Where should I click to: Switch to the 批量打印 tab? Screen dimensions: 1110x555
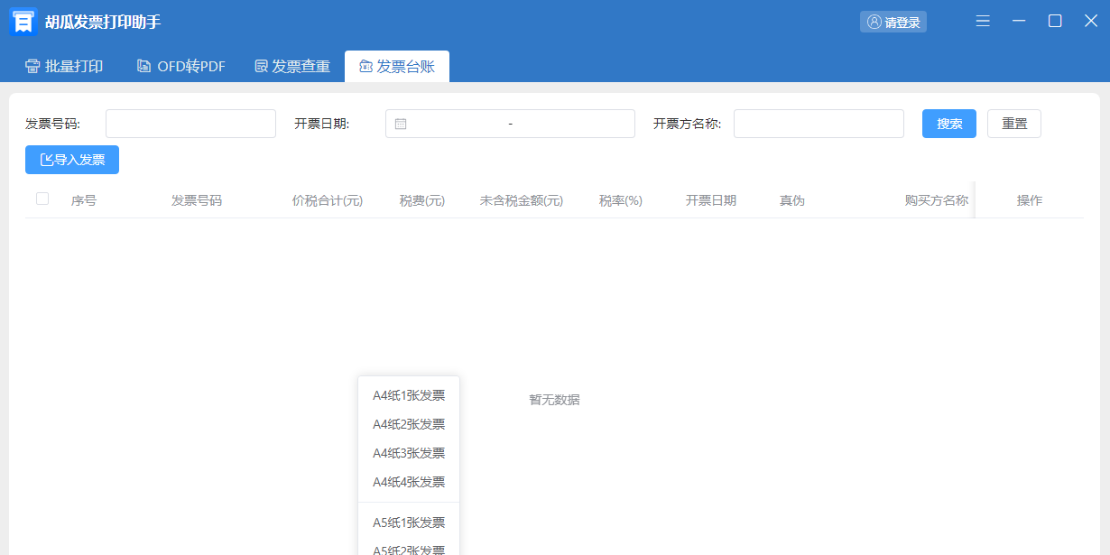coord(64,66)
